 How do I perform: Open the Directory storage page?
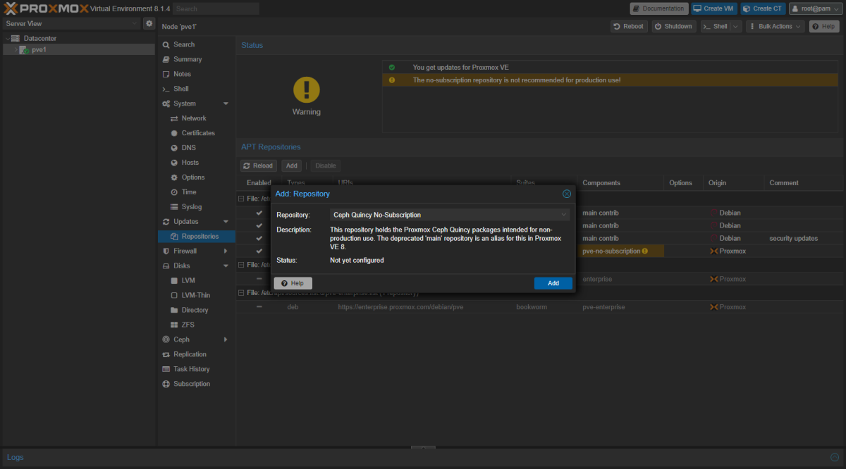pyautogui.click(x=196, y=310)
